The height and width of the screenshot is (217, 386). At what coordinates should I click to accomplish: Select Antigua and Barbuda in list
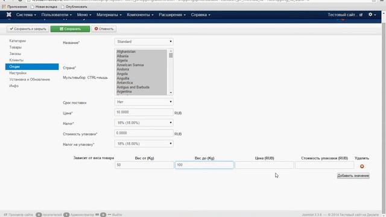pos(141,87)
